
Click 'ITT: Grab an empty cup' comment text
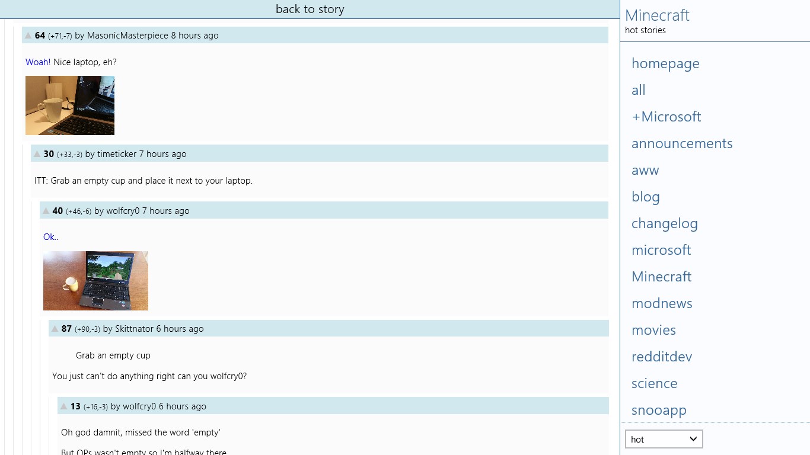pos(143,181)
